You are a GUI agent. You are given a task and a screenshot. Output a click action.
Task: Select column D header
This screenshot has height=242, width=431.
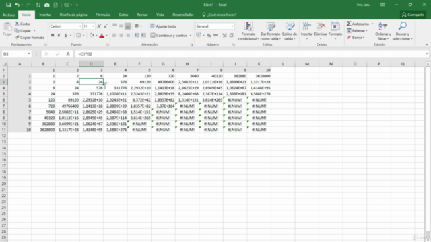click(x=92, y=64)
